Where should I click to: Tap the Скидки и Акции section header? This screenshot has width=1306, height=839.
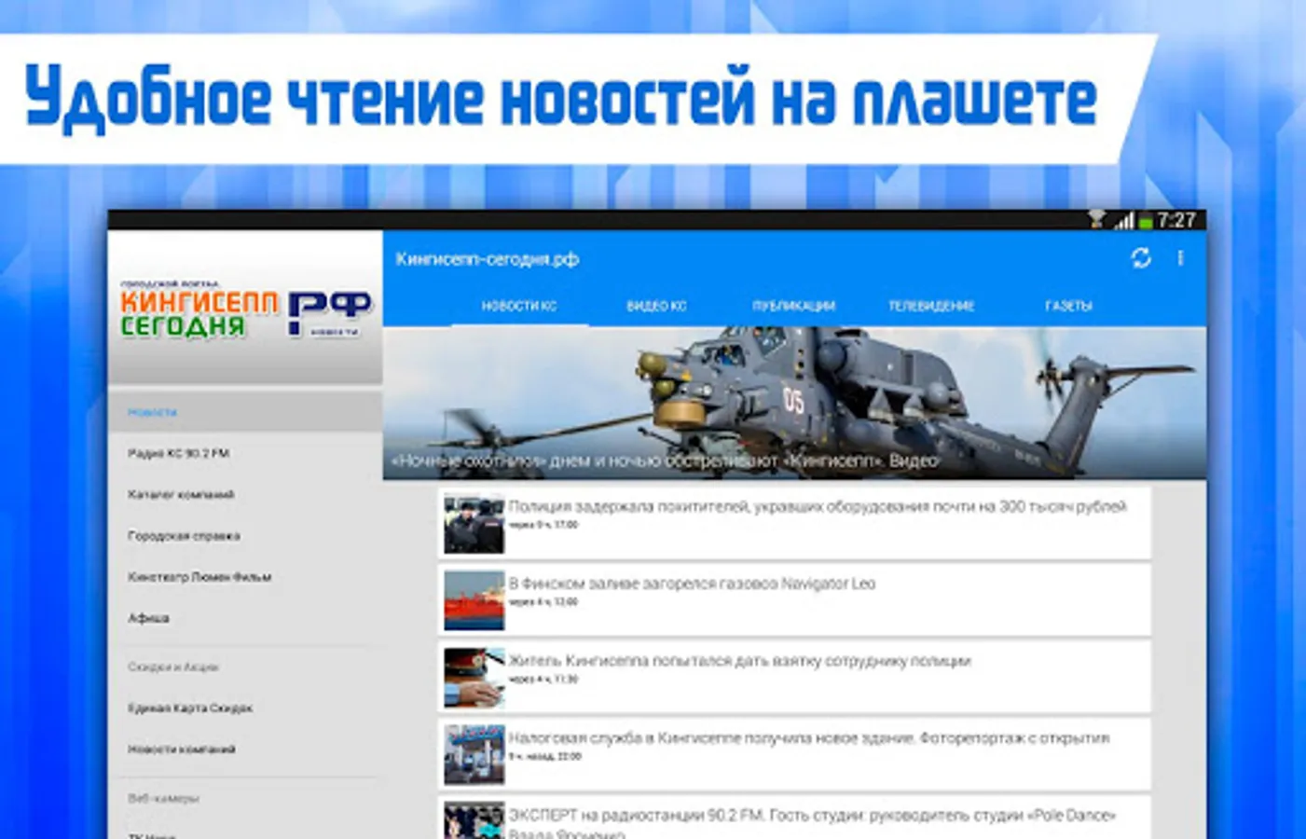172,667
